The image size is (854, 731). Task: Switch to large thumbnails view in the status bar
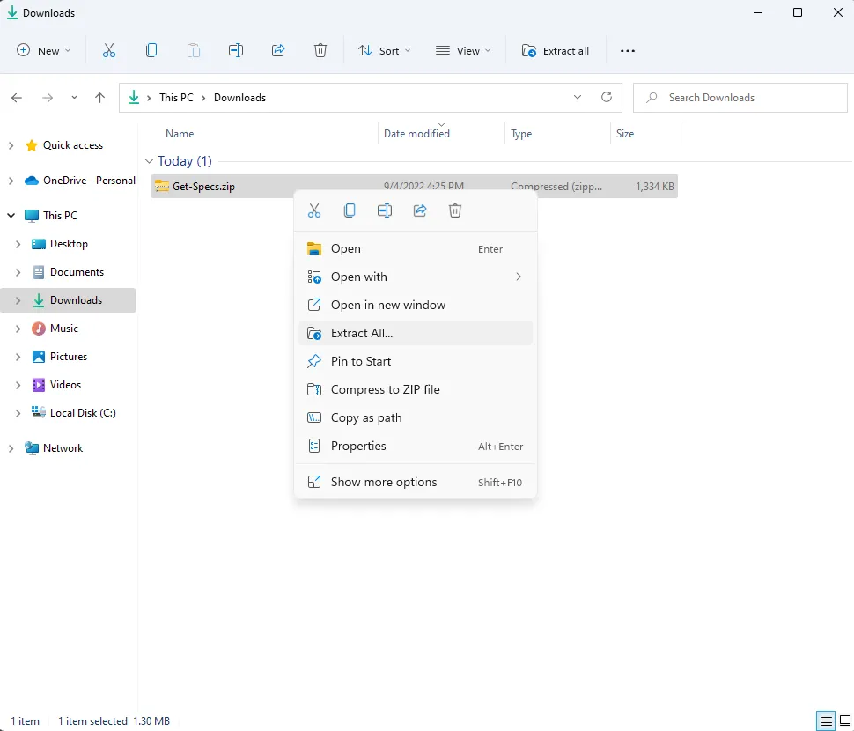843,721
